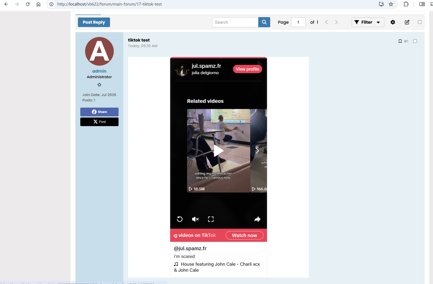The image size is (433, 284).
Task: Click the admin reputation star icon
Action: tap(99, 85)
